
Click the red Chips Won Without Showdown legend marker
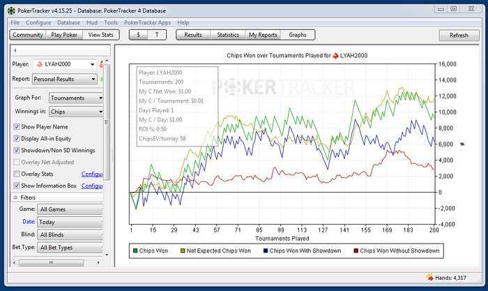click(355, 250)
